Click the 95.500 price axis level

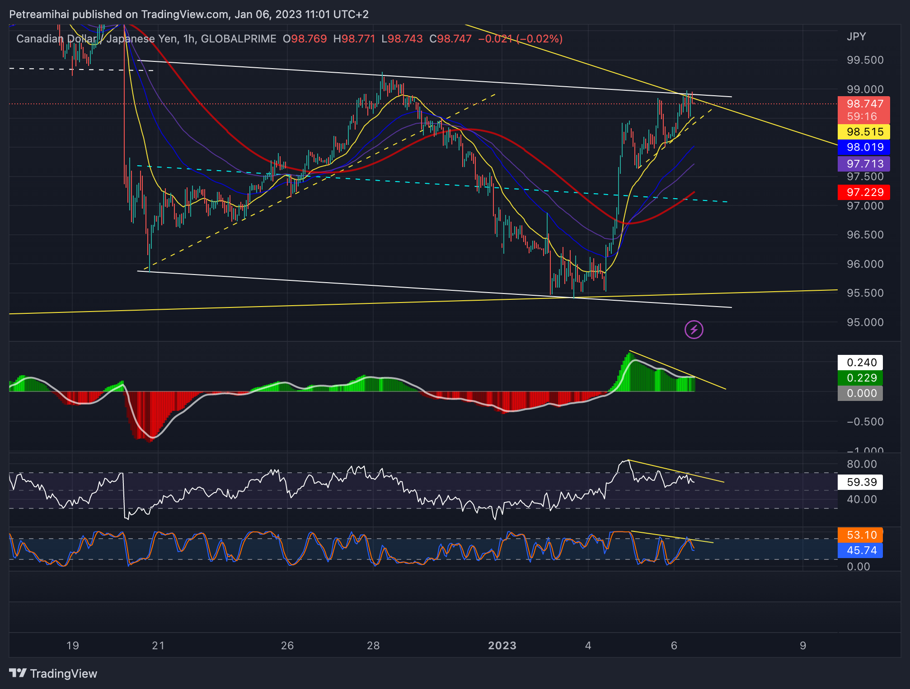865,293
